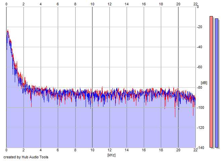This screenshot has width=223, height=161.
Task: Click the [kHz] axis label at the bottom
Action: pyautogui.click(x=111, y=155)
